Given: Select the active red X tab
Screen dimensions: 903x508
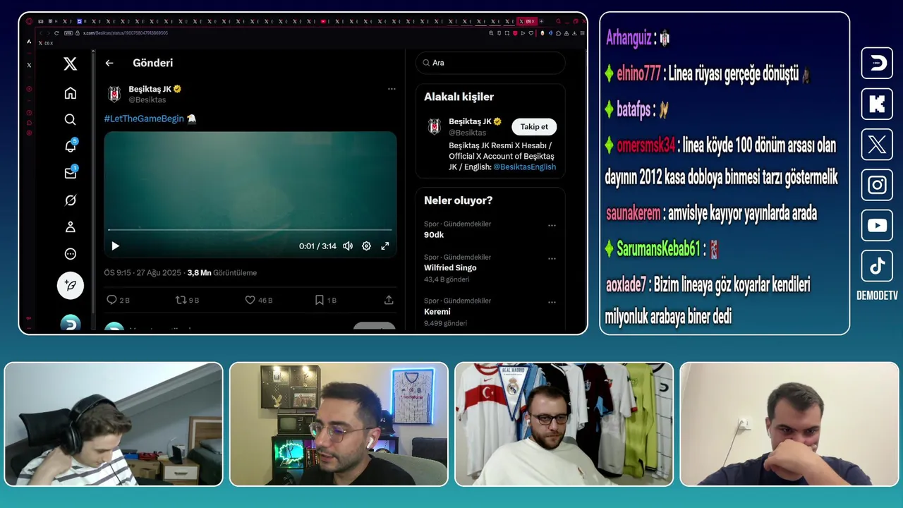Looking at the screenshot, I should (526, 21).
